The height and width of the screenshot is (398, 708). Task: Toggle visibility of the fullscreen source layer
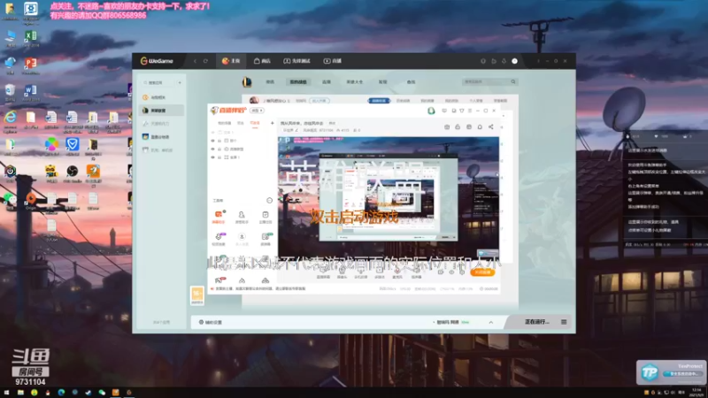(212, 157)
